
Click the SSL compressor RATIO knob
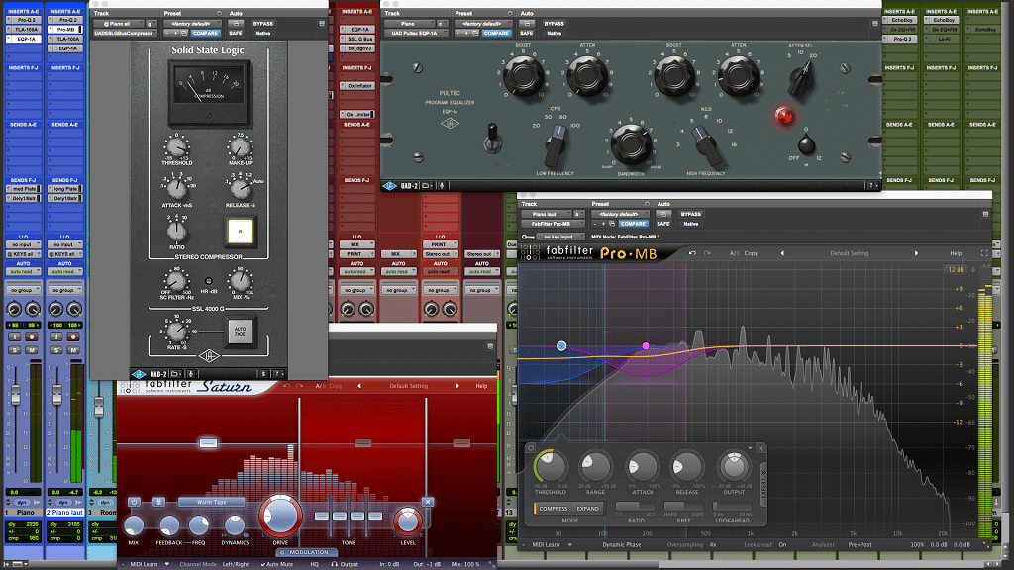pos(176,231)
